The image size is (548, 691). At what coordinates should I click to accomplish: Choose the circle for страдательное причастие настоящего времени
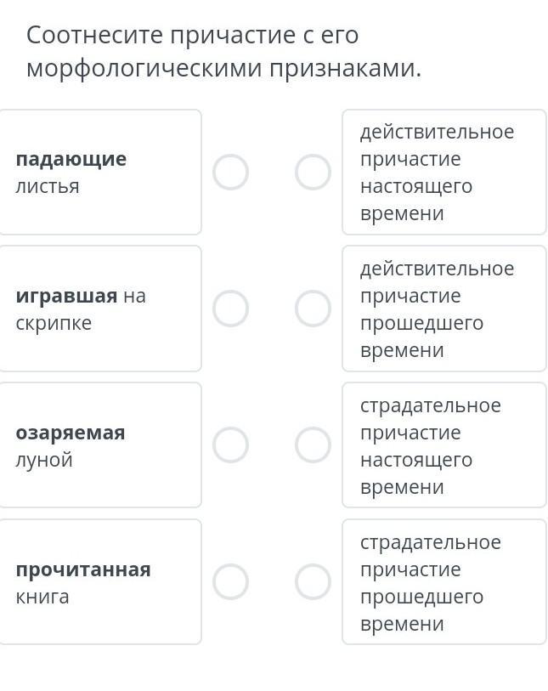tap(313, 445)
